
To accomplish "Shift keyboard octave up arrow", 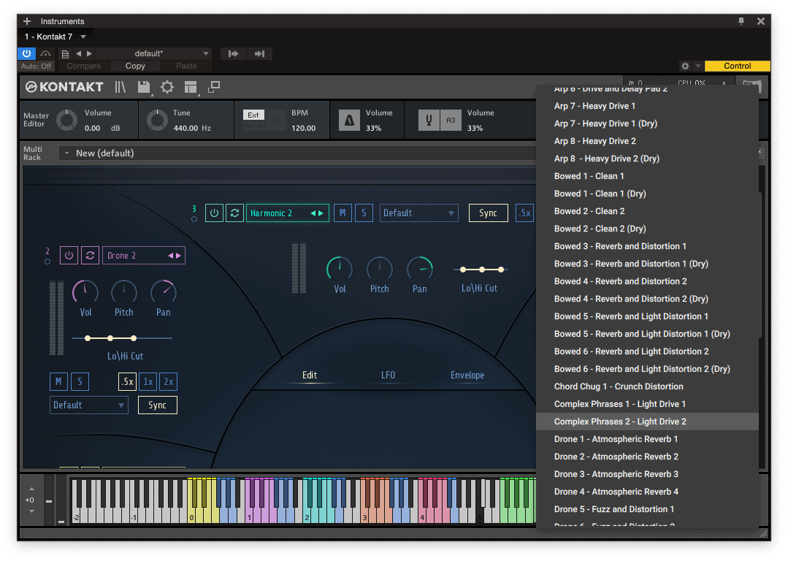I will click(x=31, y=489).
